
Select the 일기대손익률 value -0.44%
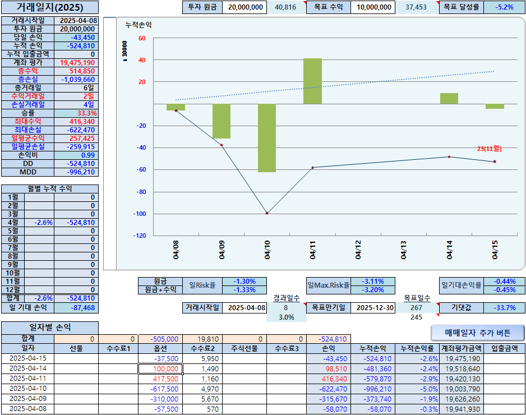pos(505,281)
